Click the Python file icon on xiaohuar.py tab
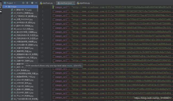 point(41,3)
